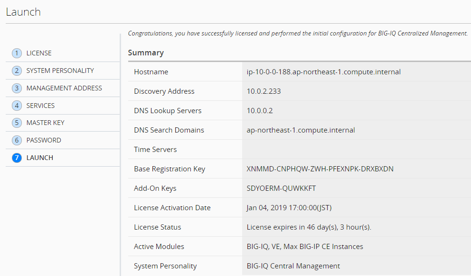Select the SERVICES step
This screenshot has height=276, width=471.
[x=40, y=106]
